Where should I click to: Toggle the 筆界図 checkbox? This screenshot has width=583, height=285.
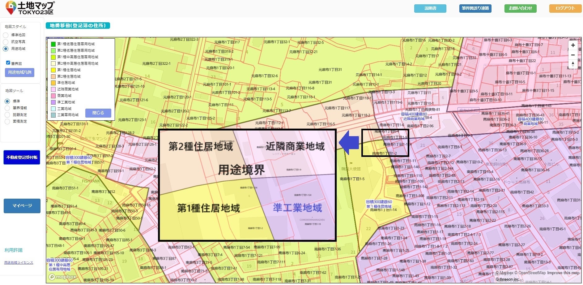pyautogui.click(x=8, y=63)
